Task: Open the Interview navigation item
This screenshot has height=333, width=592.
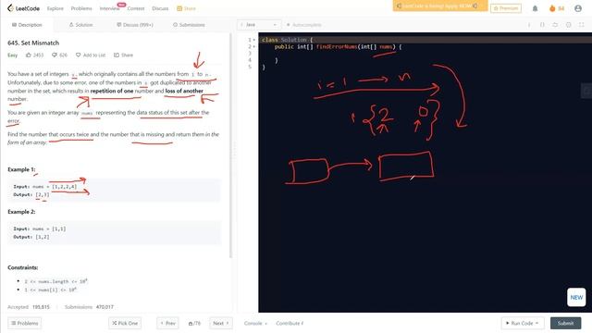Action: pos(109,8)
